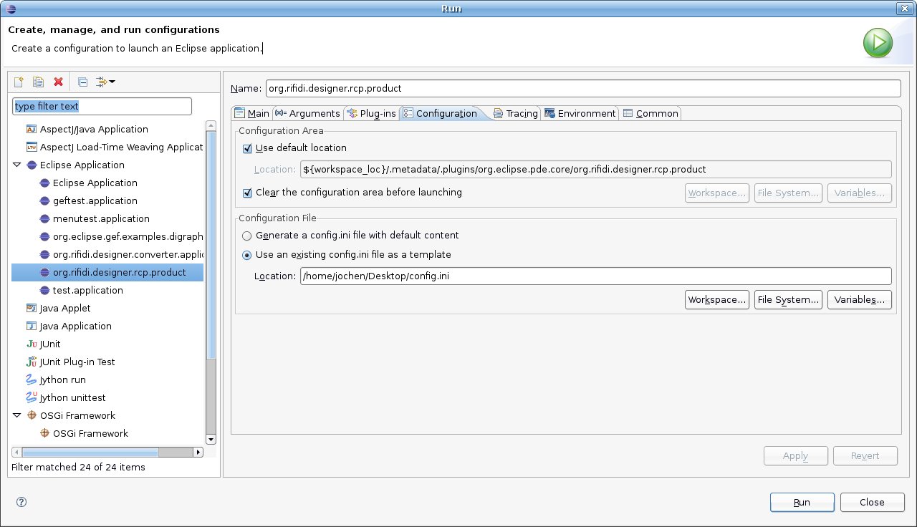This screenshot has height=527, width=917.
Task: Select Use an existing config.ini file as template
Action: 247,255
